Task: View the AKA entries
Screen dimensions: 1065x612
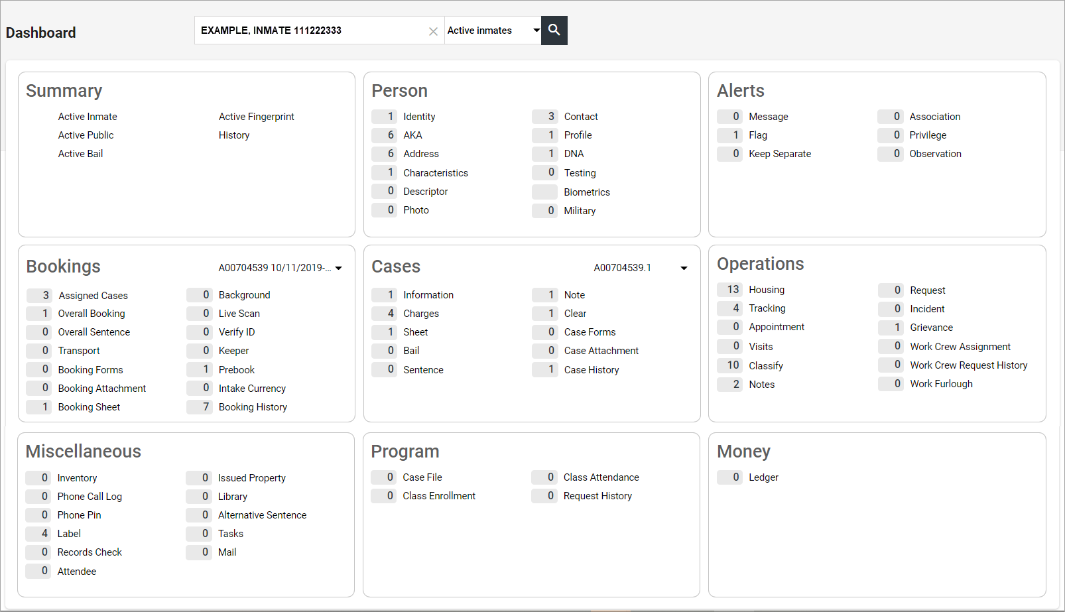Action: (x=412, y=135)
